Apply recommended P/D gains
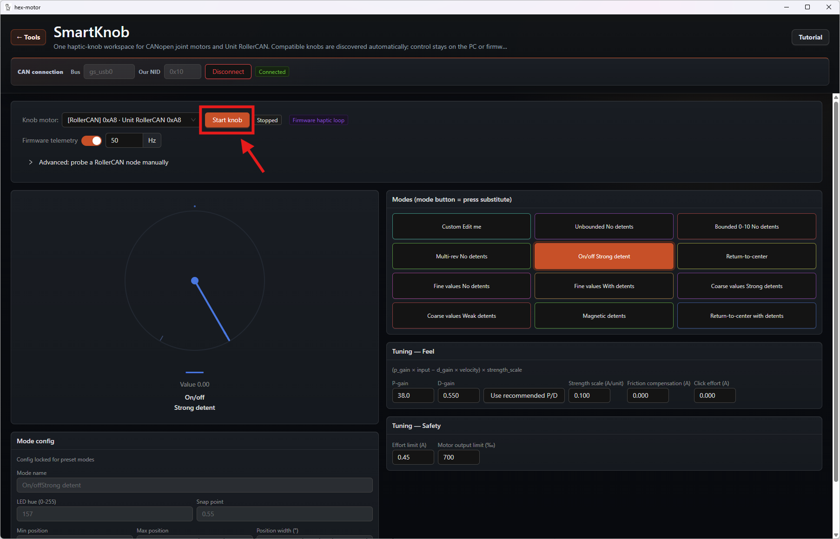 524,395
